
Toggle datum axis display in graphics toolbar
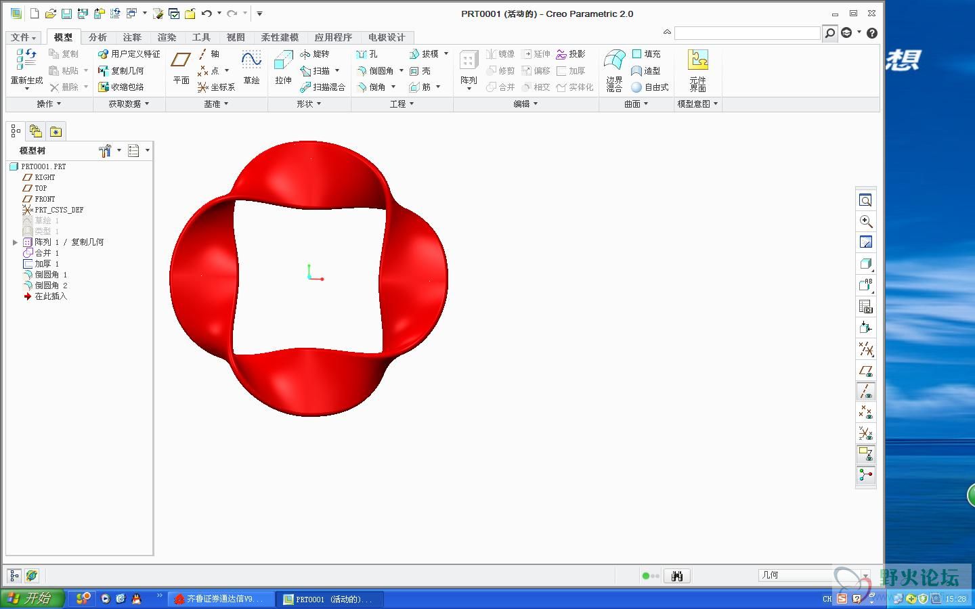coord(865,392)
